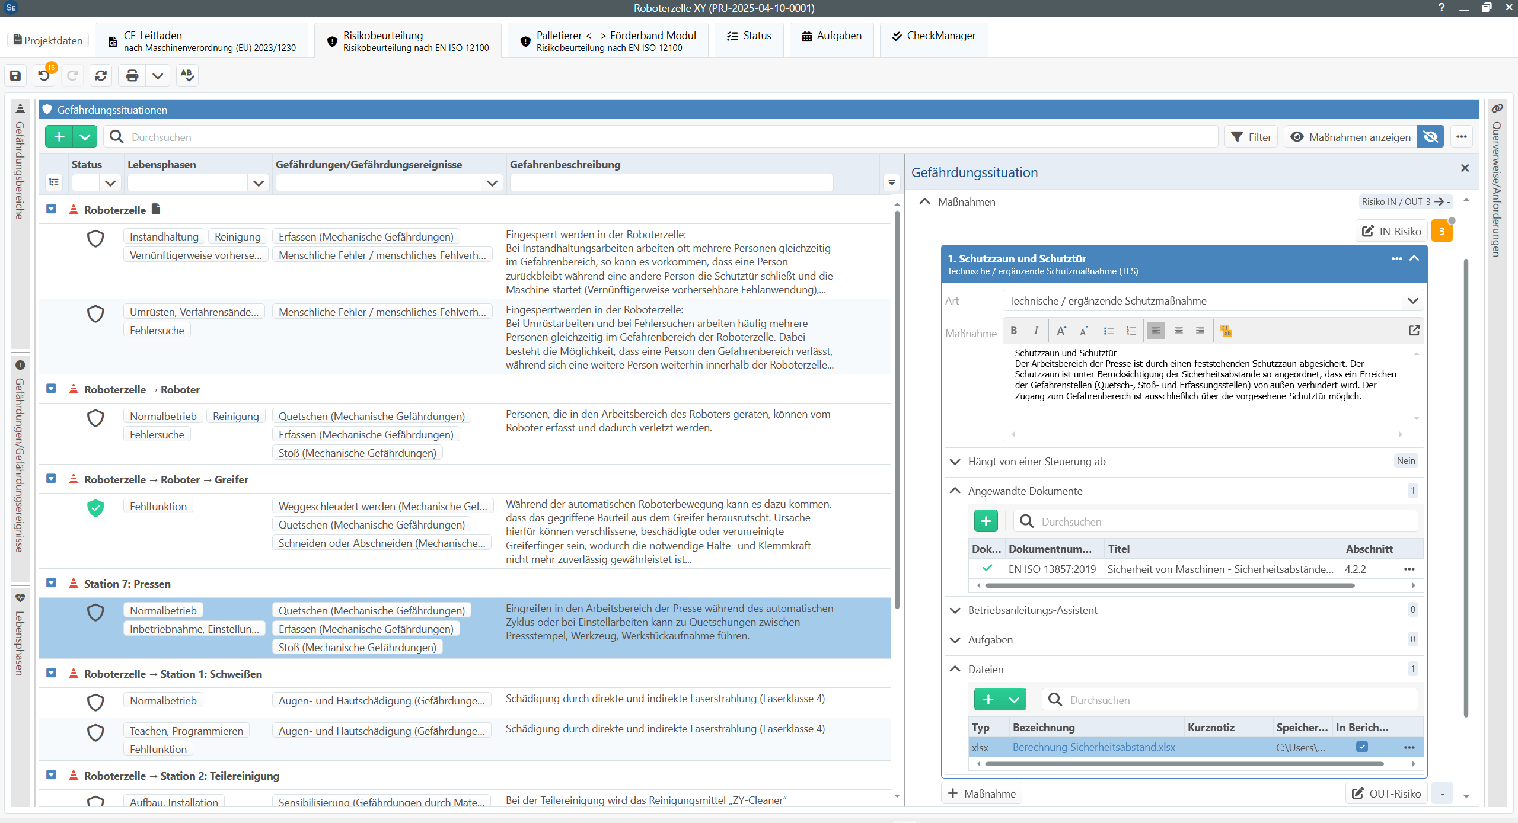The height and width of the screenshot is (823, 1518).
Task: Expand the Betriebsanleitungs-Assistent section
Action: (x=955, y=610)
